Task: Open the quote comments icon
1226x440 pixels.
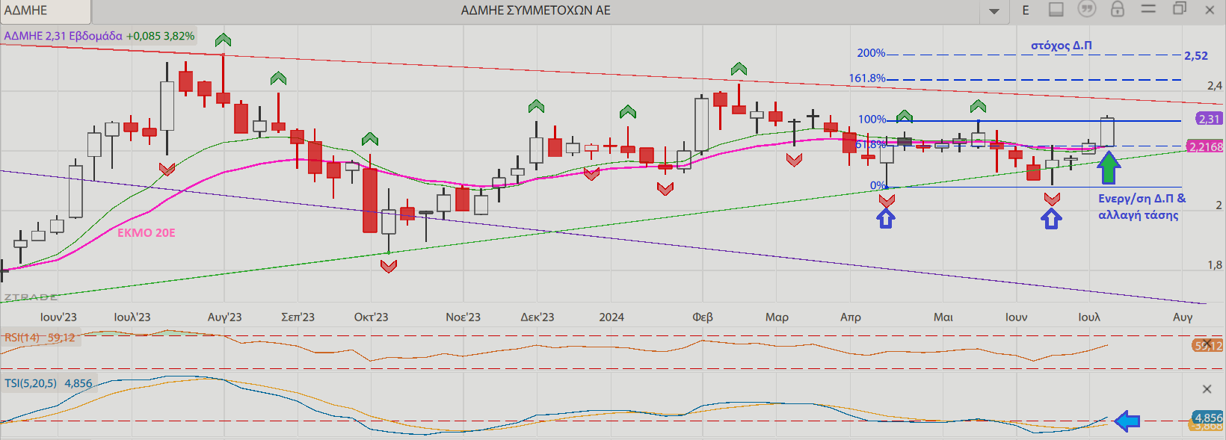Action: (x=1087, y=10)
